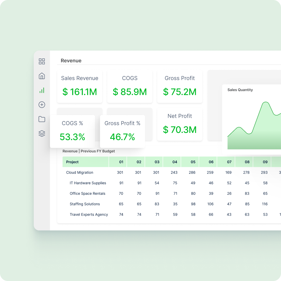Click the COGS % 53.3% card

click(72, 131)
